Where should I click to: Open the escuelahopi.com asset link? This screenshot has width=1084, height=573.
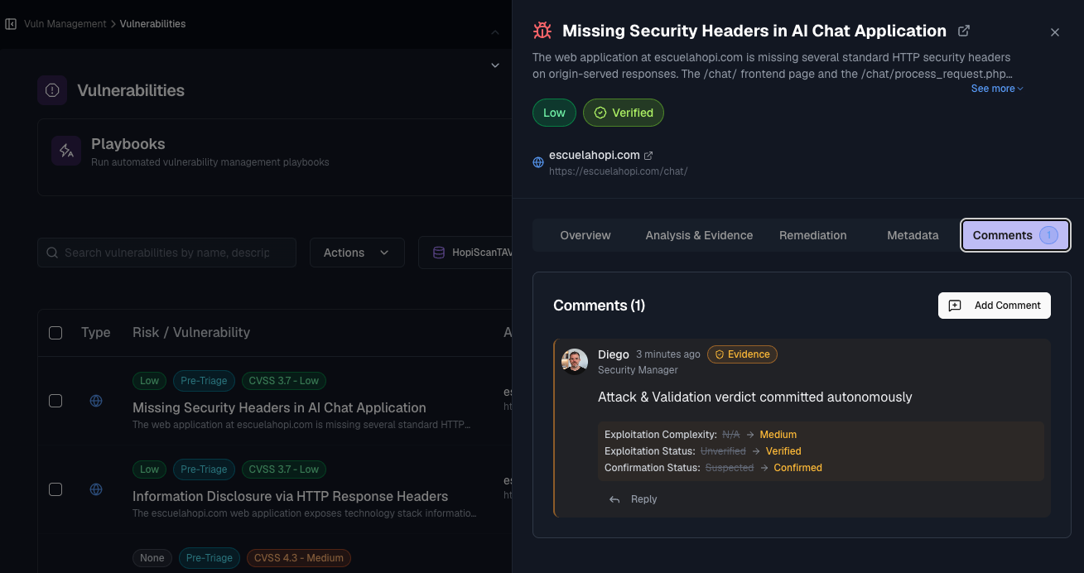click(594, 155)
